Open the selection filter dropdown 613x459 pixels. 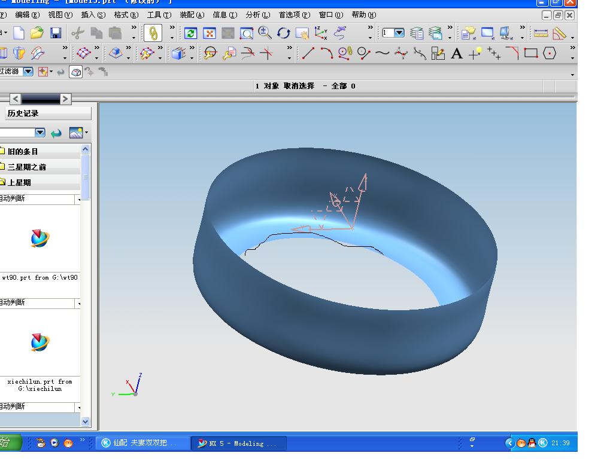pyautogui.click(x=28, y=72)
